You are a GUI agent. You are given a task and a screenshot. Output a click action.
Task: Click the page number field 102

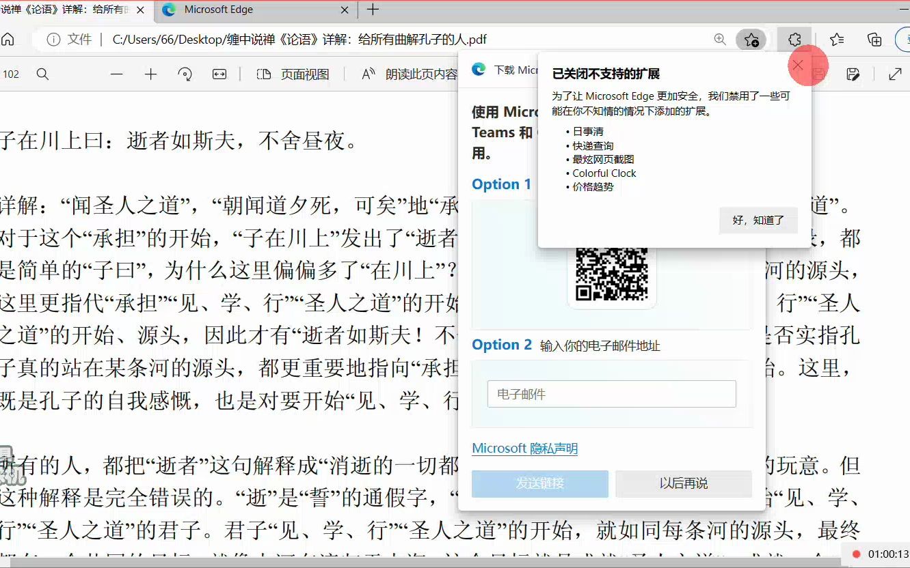(11, 74)
